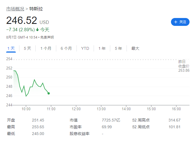Viewport: 196px width, 144px height.
Task: Click the 52 周高点 value 314.67
Action: tap(174, 120)
